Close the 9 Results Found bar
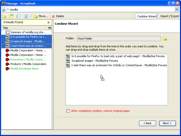Viewport: 181px width, 136px height. (49, 23)
